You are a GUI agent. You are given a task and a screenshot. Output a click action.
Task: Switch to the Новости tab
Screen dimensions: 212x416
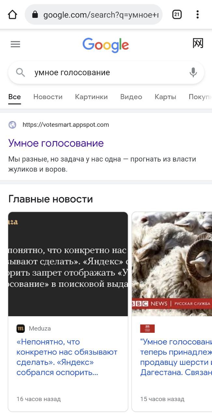coord(48,97)
